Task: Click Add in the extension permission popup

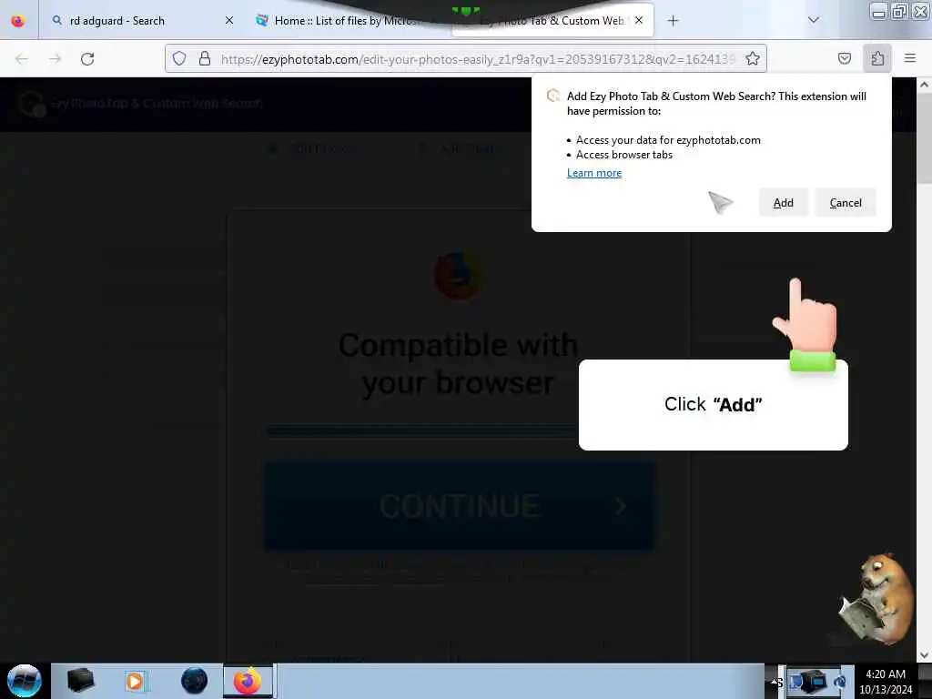Action: 783,203
